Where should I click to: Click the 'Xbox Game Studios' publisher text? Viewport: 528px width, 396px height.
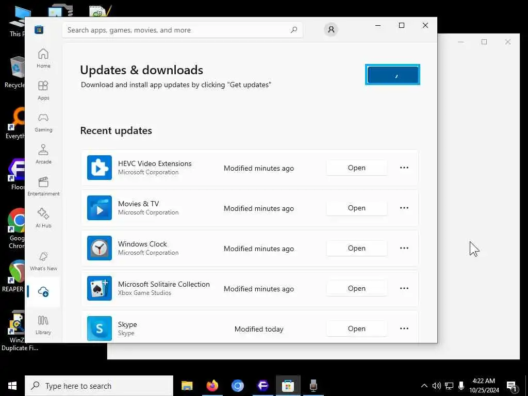(144, 293)
